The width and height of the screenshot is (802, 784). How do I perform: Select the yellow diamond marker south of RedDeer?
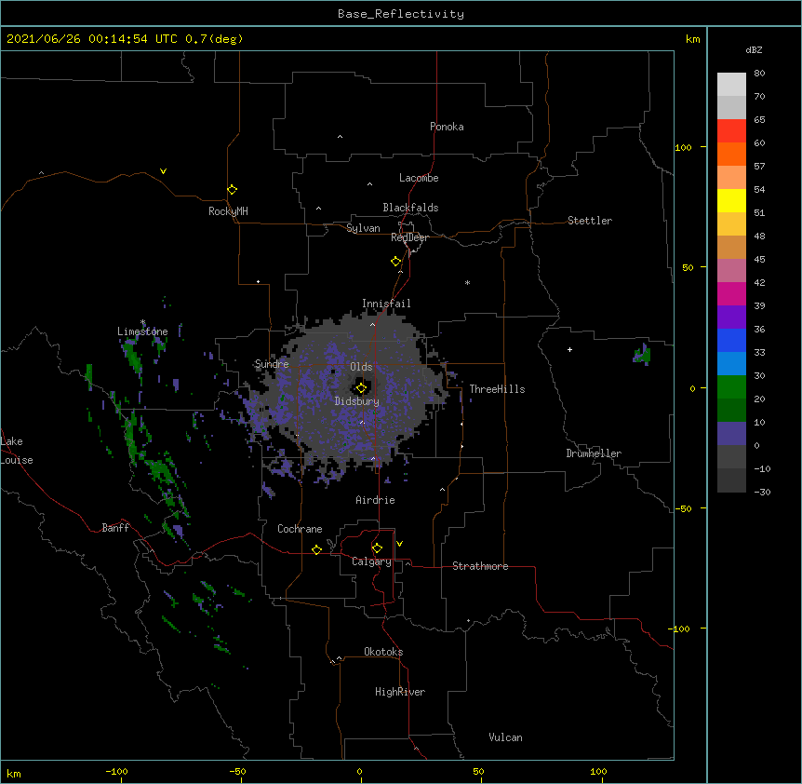pyautogui.click(x=396, y=262)
